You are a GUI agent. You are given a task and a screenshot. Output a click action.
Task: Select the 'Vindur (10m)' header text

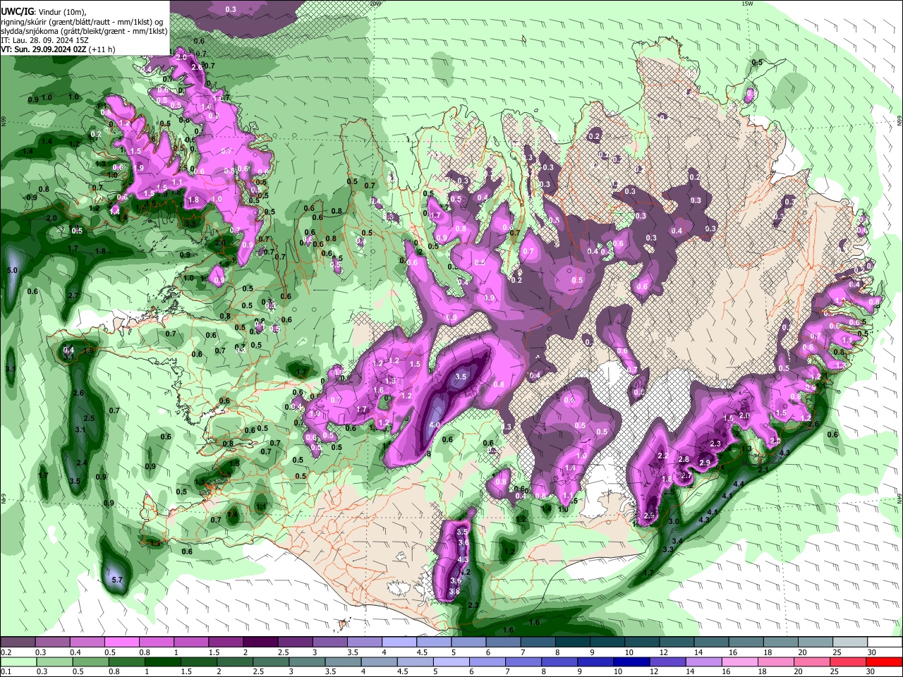(61, 12)
